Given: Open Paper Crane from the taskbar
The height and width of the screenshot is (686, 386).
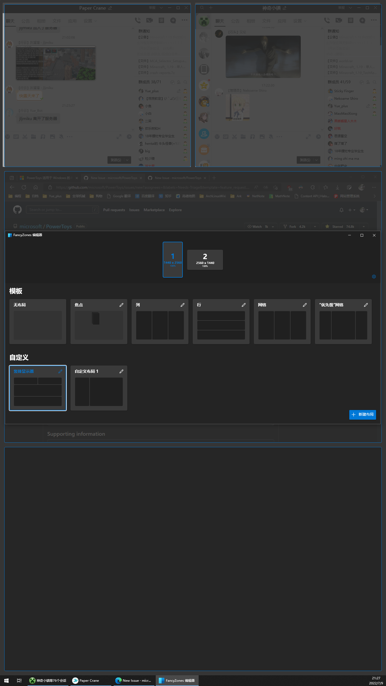Looking at the screenshot, I should 91,680.
